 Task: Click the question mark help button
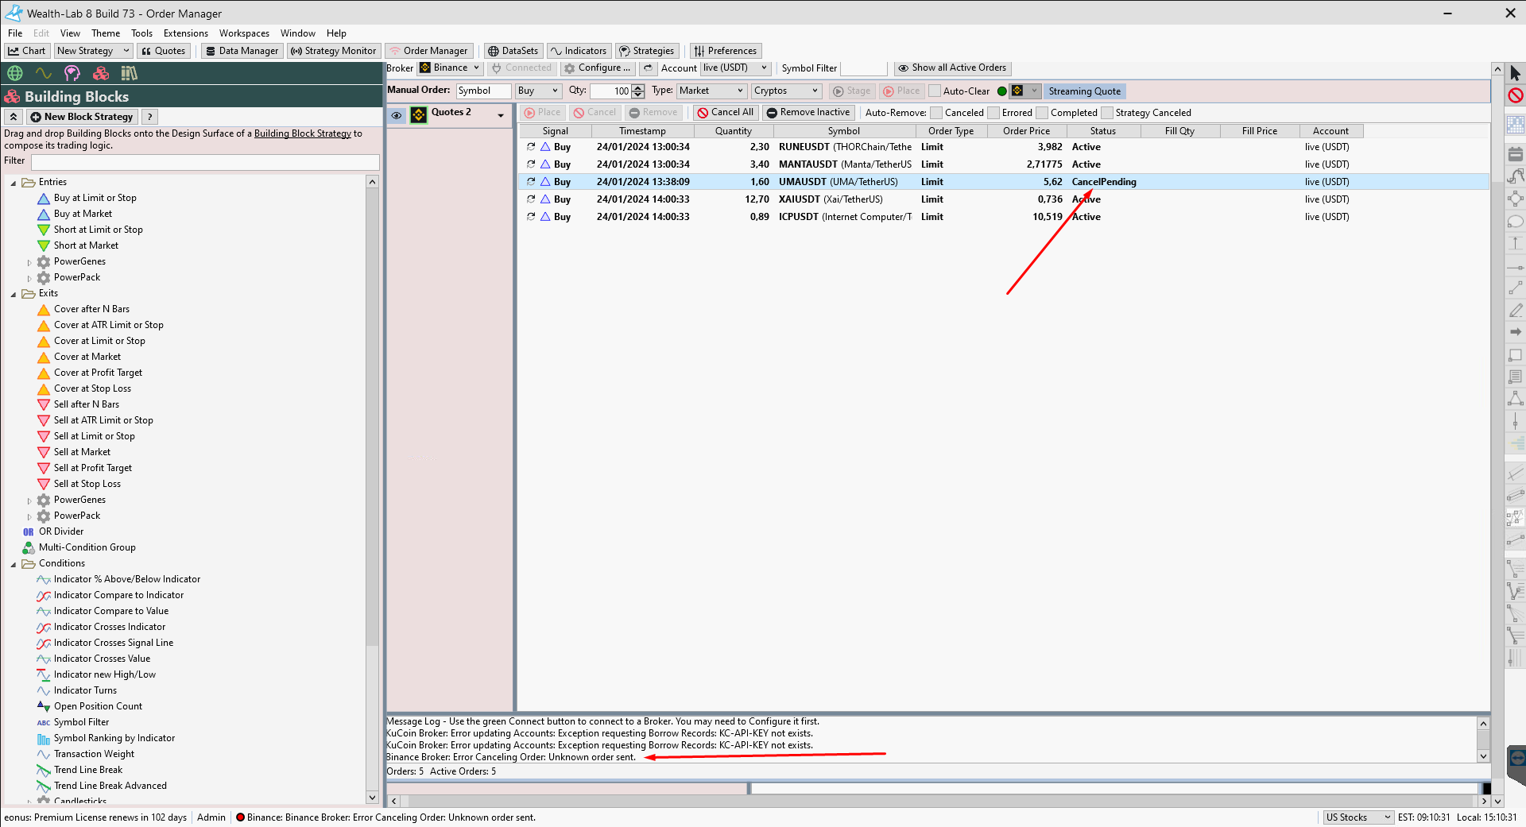[149, 117]
